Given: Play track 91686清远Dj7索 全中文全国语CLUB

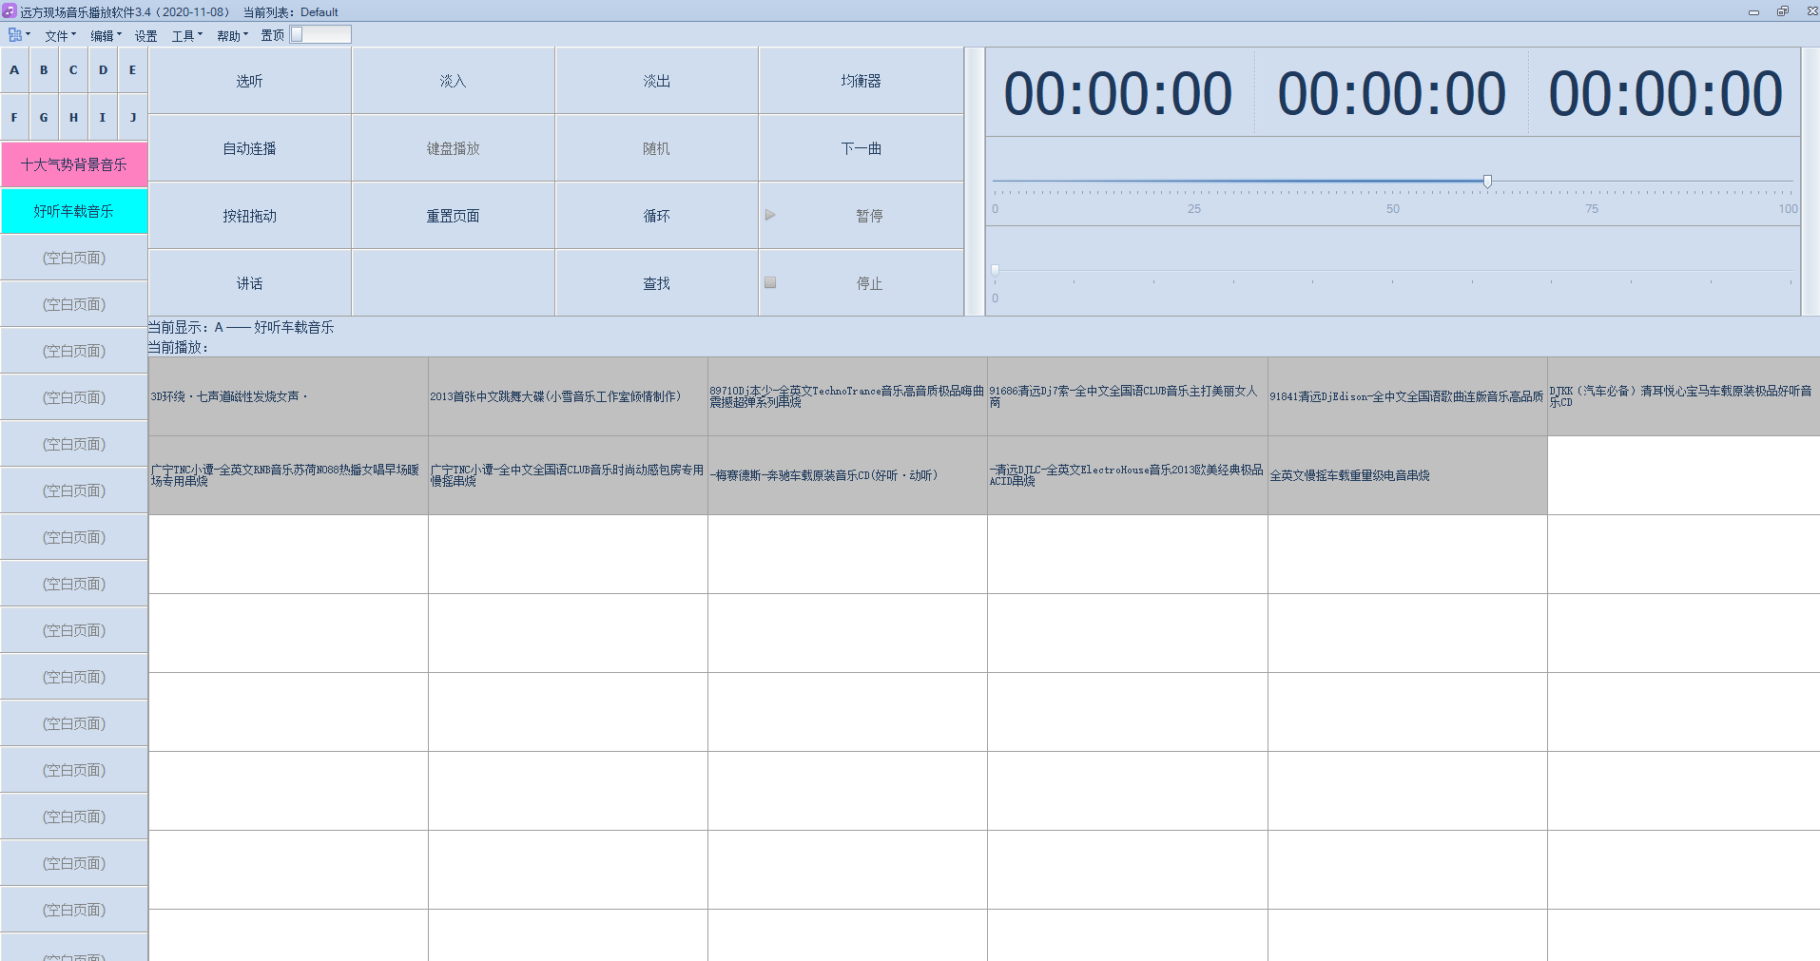Looking at the screenshot, I should pos(1128,396).
